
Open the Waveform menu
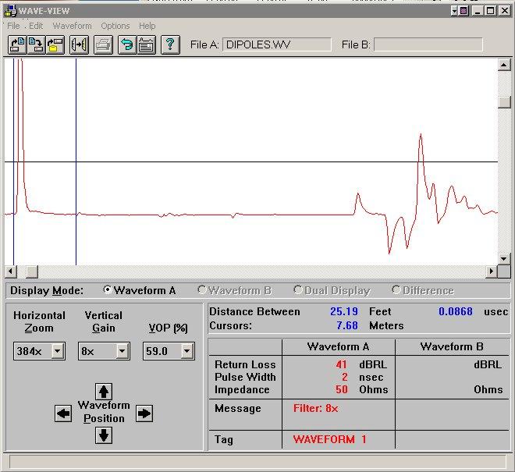73,26
